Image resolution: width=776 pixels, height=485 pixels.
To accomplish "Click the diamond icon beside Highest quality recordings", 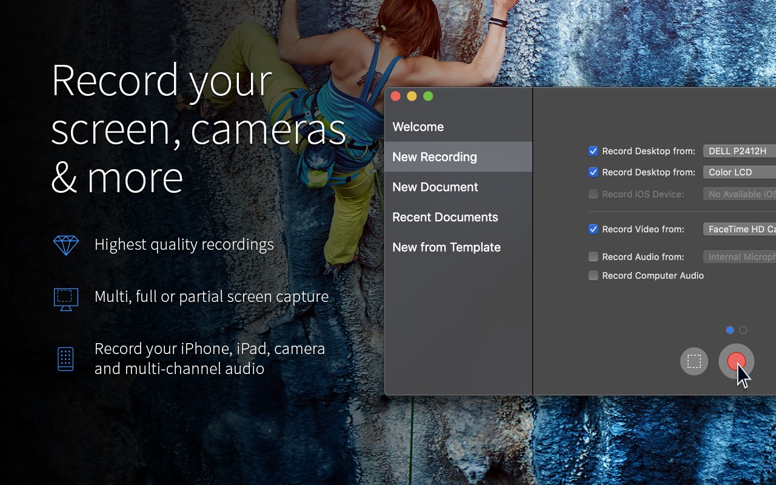I will [x=65, y=245].
